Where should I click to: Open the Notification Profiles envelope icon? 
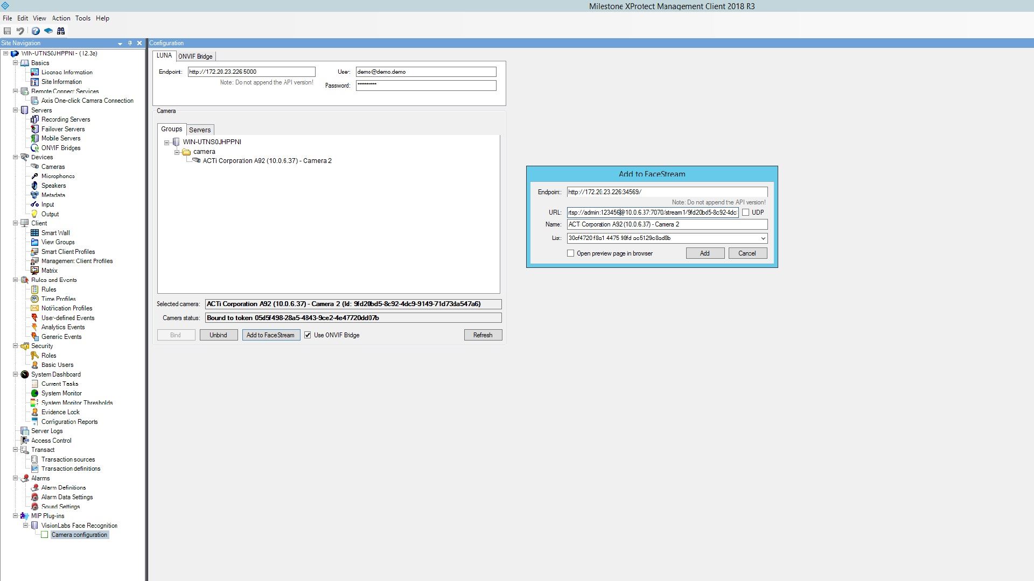34,308
